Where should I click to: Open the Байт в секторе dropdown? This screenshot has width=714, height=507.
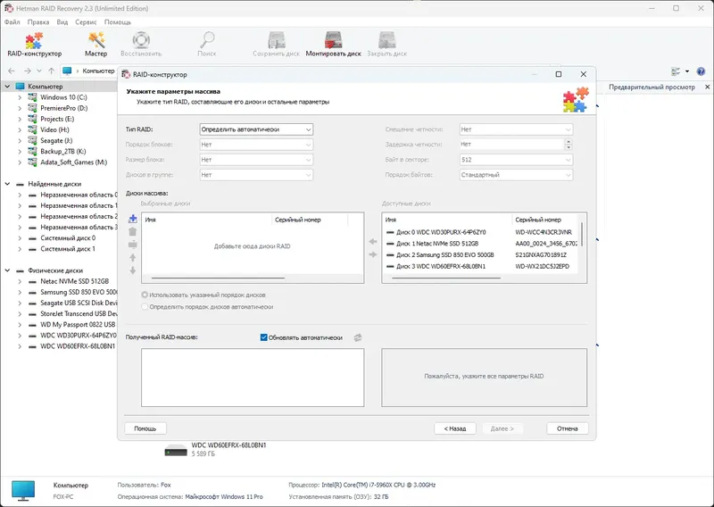click(516, 160)
